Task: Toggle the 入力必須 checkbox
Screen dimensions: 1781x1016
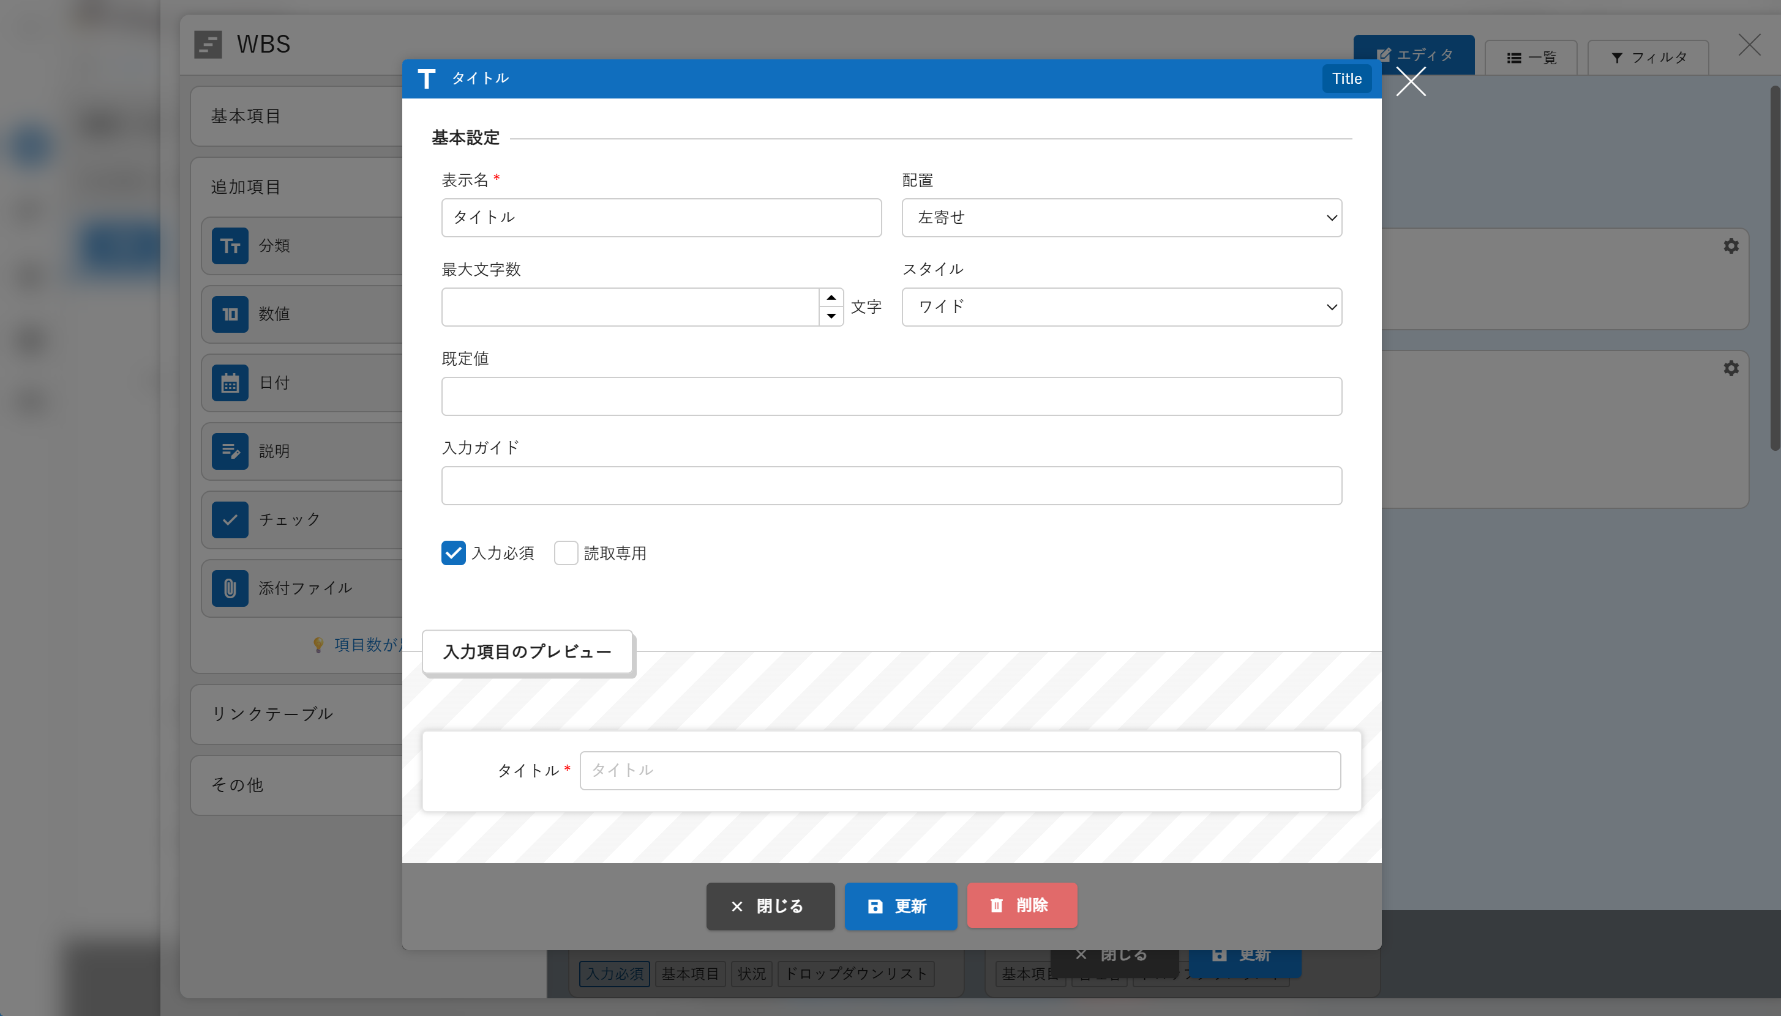Action: click(x=453, y=553)
